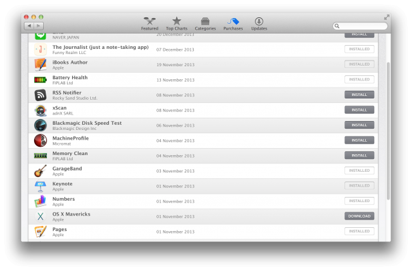Install Memory Clean
Viewport: 412px width, 271px height.
[359, 155]
